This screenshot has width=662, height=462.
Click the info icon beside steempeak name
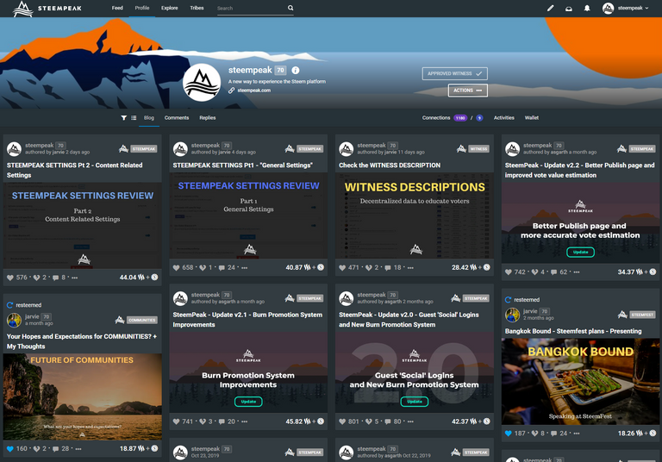click(x=296, y=71)
